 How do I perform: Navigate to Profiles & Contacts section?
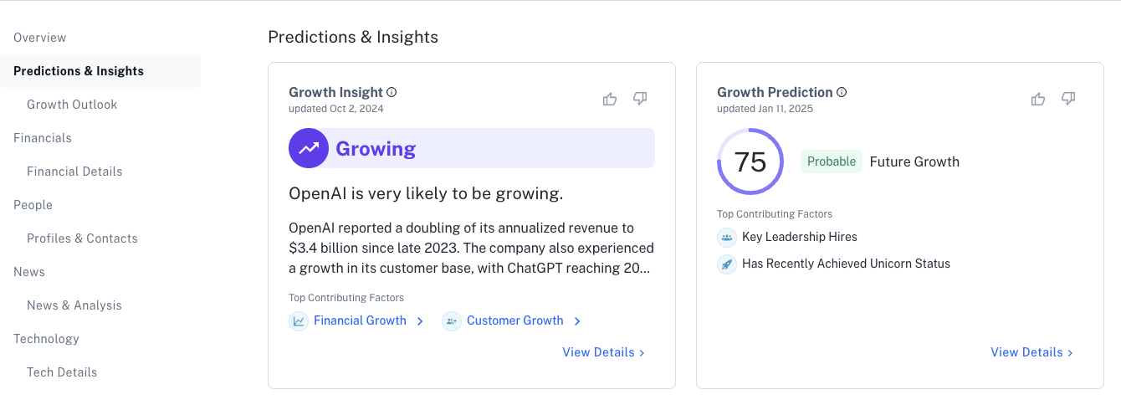pyautogui.click(x=82, y=238)
